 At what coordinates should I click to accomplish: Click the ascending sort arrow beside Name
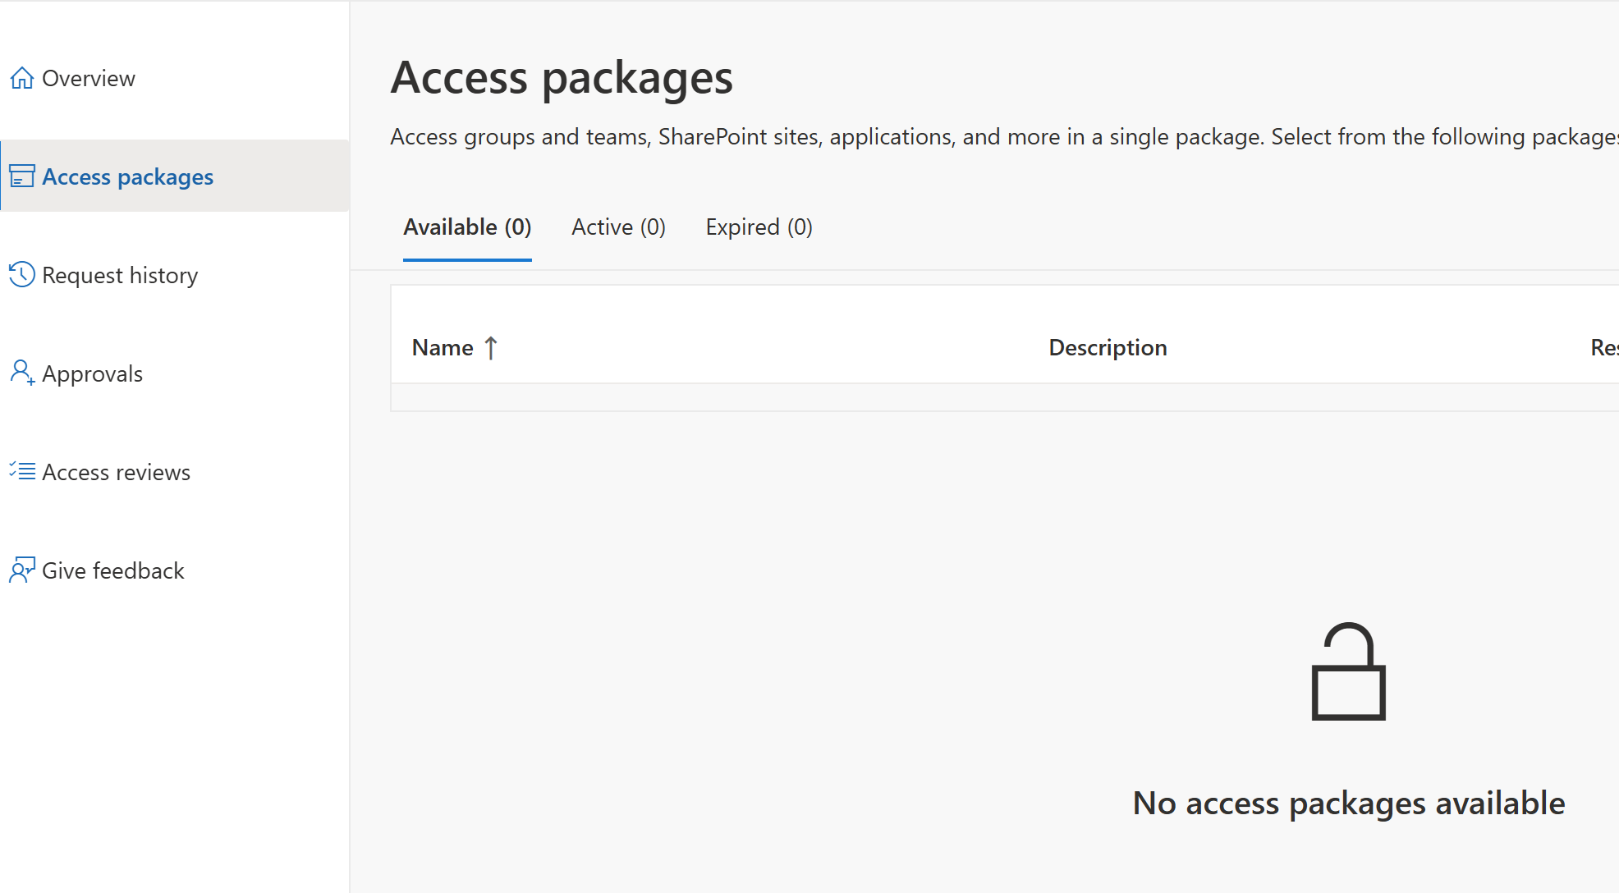(x=491, y=348)
